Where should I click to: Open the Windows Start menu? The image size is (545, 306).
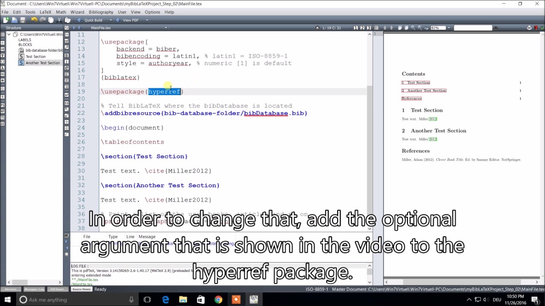click(8, 300)
